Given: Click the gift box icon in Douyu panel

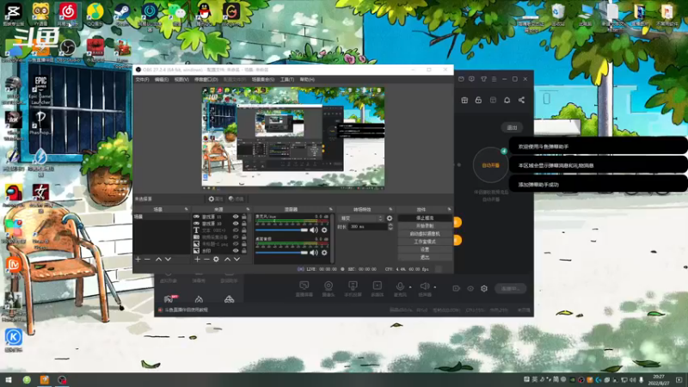Looking at the screenshot, I should click(x=464, y=100).
